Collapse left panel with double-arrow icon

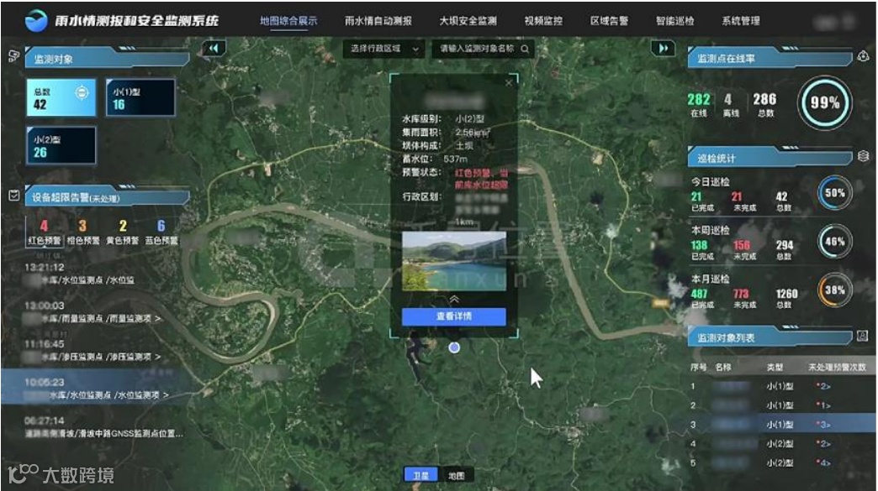(x=214, y=48)
